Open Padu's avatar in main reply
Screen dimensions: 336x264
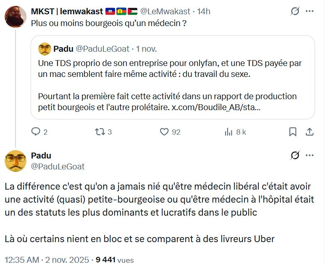[16, 161]
